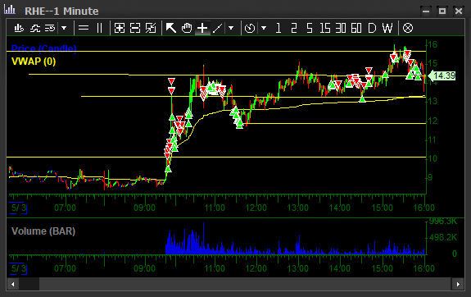Close the RHE chart window
The width and height of the screenshot is (471, 297).
[459, 11]
